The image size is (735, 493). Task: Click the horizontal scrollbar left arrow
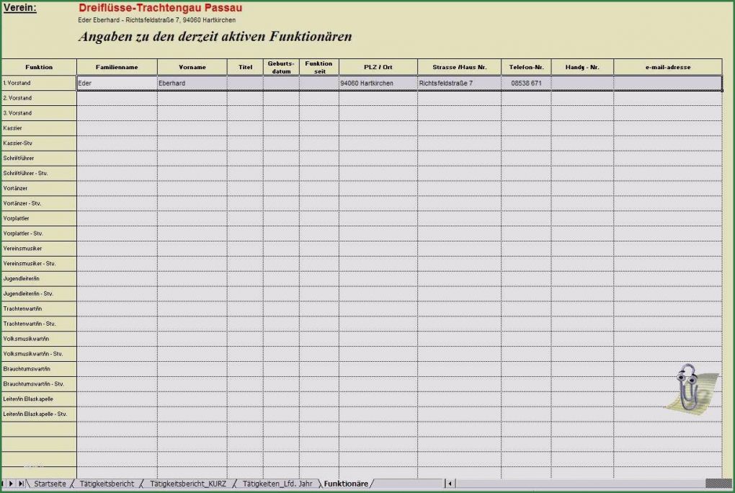click(x=450, y=484)
